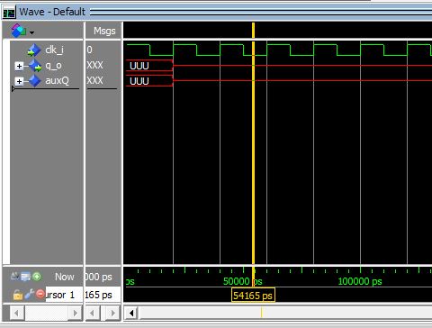Click the 50000 ps timeline label
Viewport: 432px width, 328px height.
[x=242, y=281]
